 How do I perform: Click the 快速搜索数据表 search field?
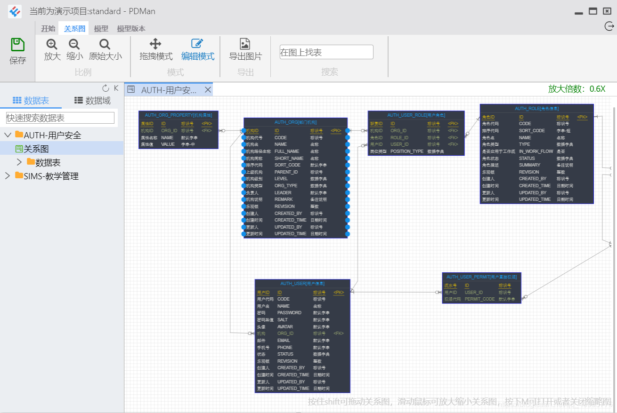(x=60, y=118)
